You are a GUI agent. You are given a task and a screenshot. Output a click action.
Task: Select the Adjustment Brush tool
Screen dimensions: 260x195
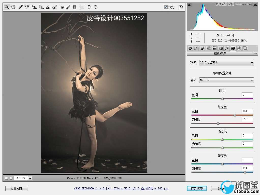pos(68,7)
